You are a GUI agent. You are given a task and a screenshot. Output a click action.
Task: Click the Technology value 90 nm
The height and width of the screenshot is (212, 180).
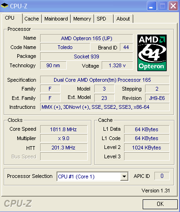53,65
